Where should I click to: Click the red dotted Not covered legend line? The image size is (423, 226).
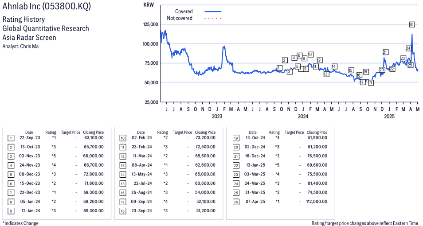click(x=212, y=18)
